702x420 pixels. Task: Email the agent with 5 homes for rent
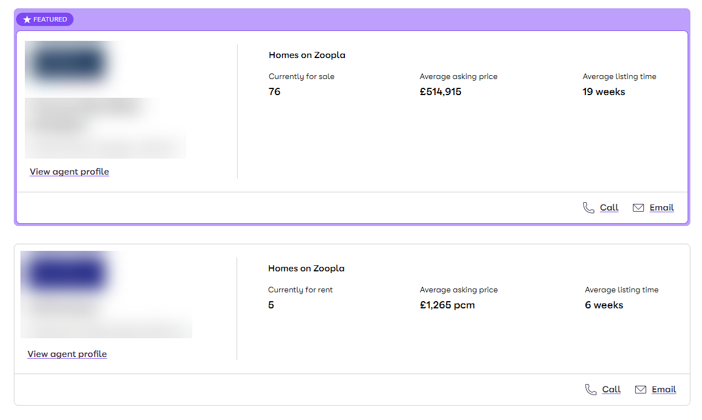click(664, 390)
